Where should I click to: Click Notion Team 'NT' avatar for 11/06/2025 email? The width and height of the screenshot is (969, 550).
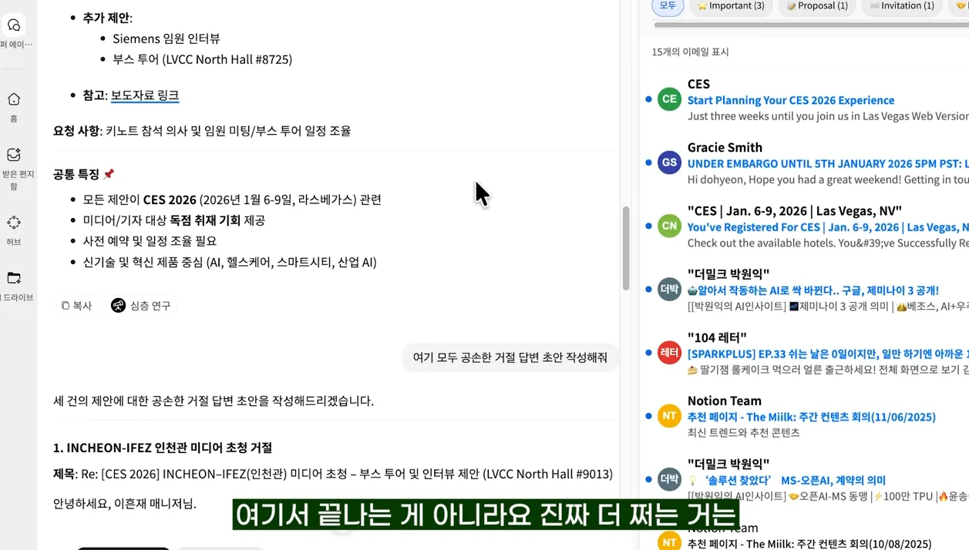(x=669, y=416)
